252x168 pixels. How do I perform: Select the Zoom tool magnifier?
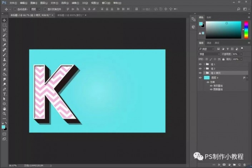[x=4, y=114]
